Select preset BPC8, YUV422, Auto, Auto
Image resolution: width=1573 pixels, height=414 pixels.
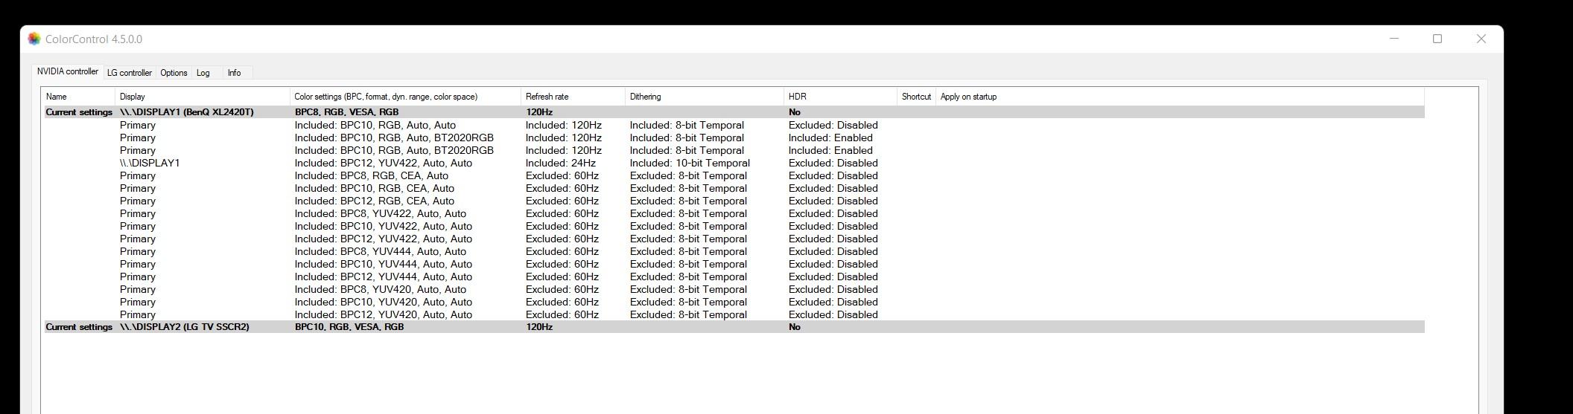734,213
